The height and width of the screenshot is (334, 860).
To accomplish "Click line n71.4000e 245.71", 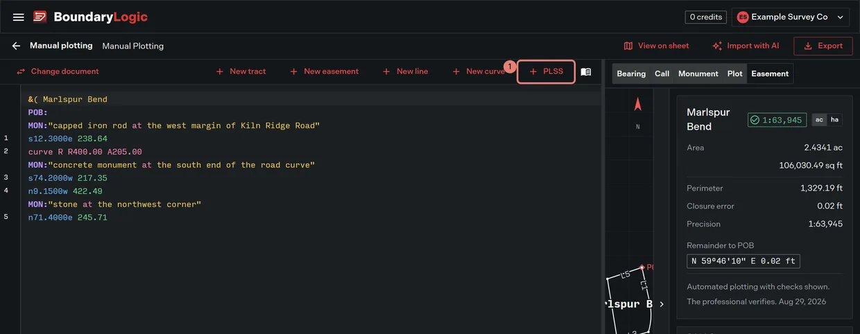I will click(x=68, y=218).
